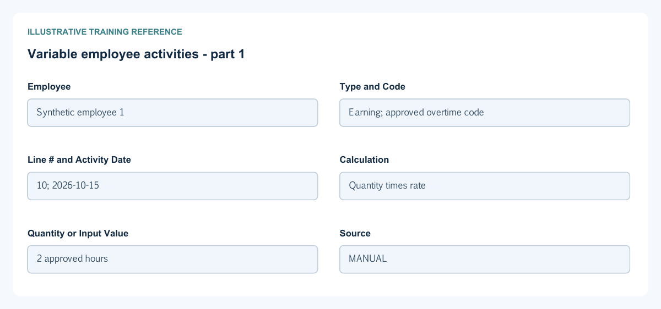This screenshot has width=661, height=309.
Task: Select the Quantity or Input Value field
Action: coord(172,259)
